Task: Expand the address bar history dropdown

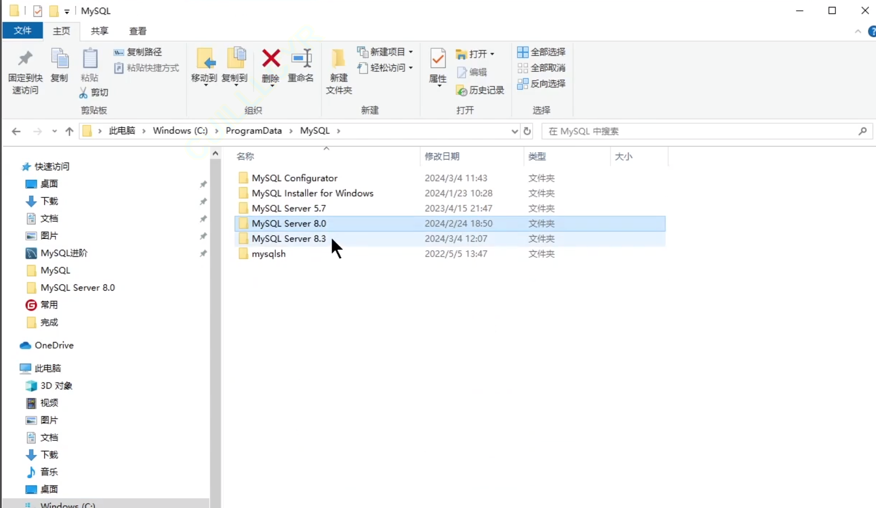Action: pyautogui.click(x=514, y=131)
